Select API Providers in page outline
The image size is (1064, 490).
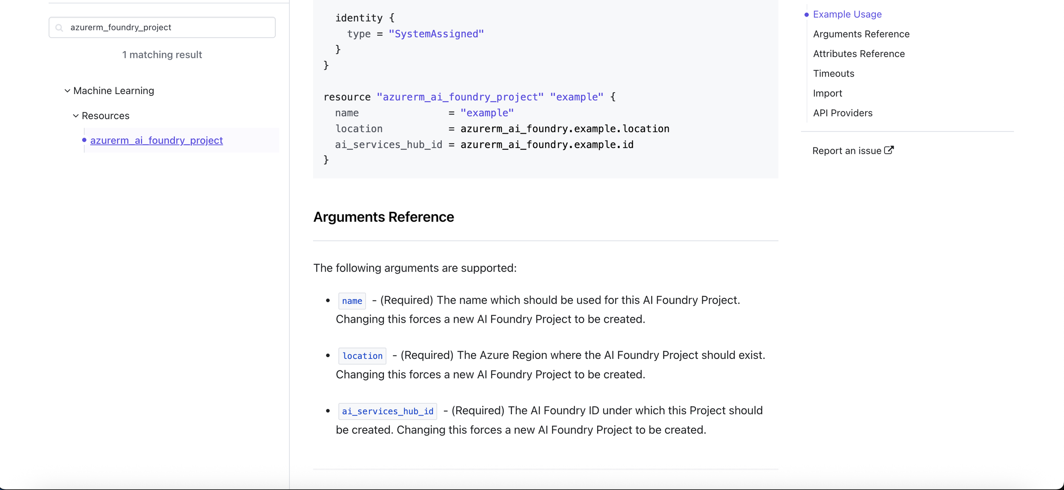coord(843,113)
